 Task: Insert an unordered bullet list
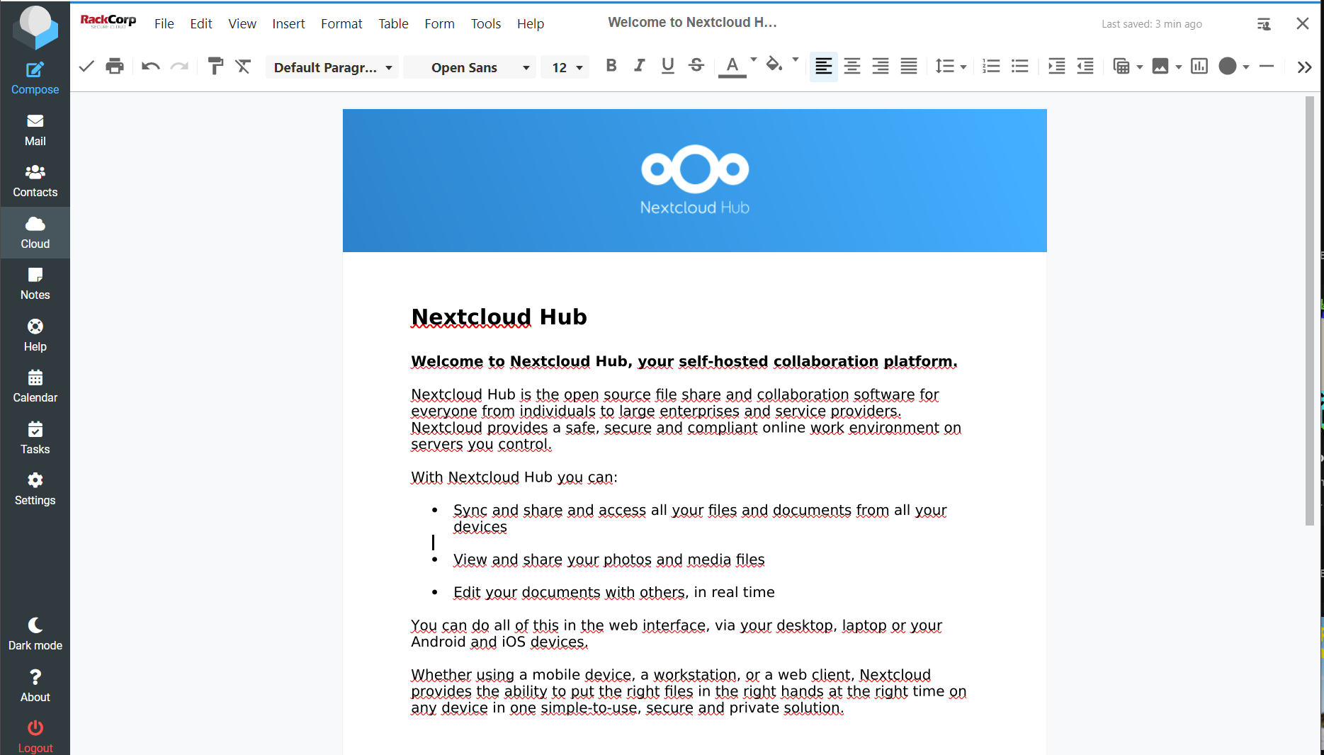1020,67
